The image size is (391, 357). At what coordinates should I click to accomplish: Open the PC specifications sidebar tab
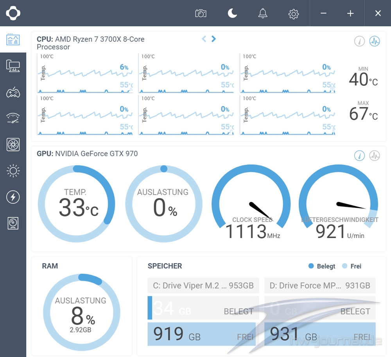click(x=13, y=66)
